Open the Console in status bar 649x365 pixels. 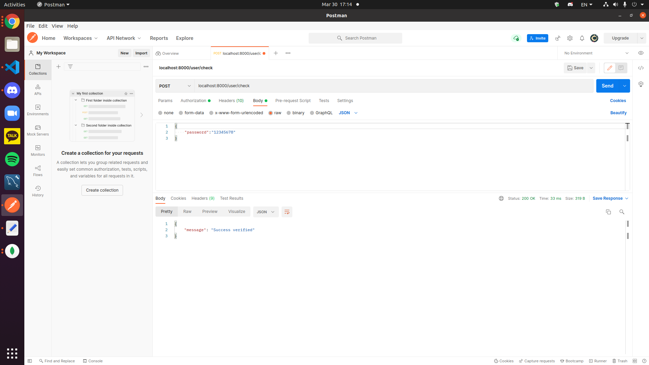(93, 361)
